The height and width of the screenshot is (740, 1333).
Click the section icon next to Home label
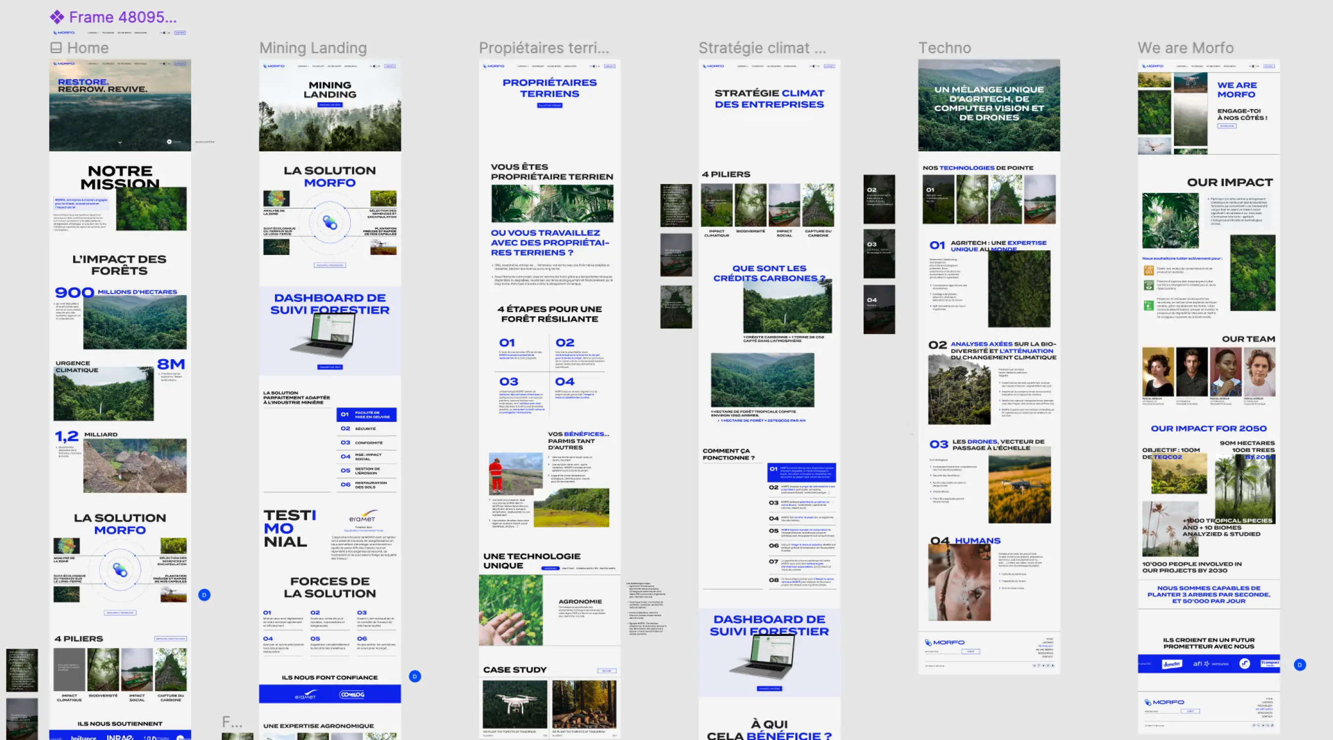(x=56, y=47)
